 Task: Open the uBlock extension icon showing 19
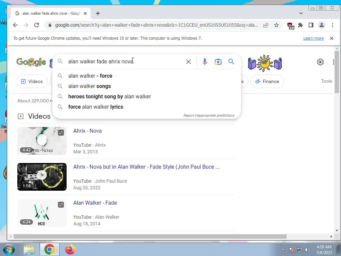[x=290, y=25]
